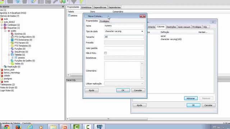This screenshot has width=230, height=129.
Task: Expand the pessoa table node
Action: pos(13,58)
